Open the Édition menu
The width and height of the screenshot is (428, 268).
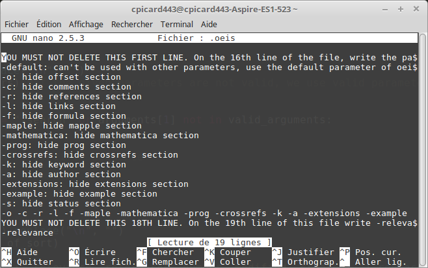click(x=49, y=24)
